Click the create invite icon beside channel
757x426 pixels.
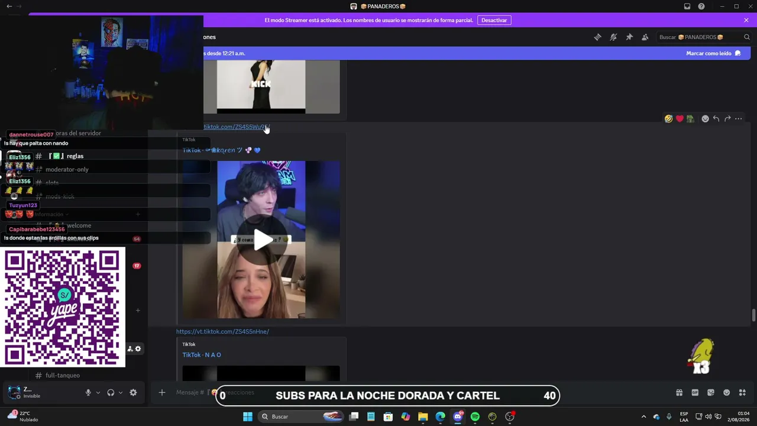tap(130, 349)
